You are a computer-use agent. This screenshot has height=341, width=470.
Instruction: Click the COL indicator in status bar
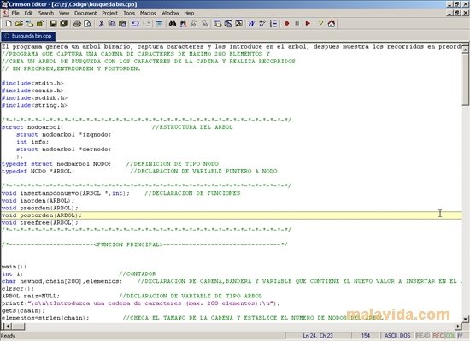pos(449,336)
